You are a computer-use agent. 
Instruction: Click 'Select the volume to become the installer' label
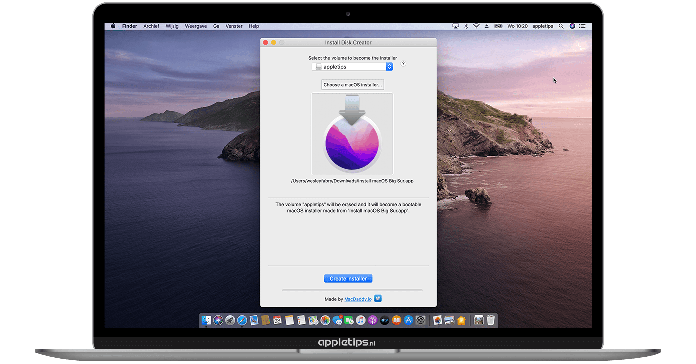(x=352, y=58)
